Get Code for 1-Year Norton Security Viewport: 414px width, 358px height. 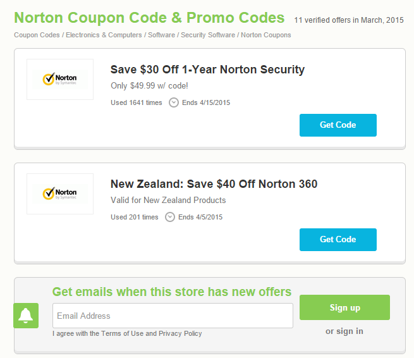pyautogui.click(x=338, y=125)
